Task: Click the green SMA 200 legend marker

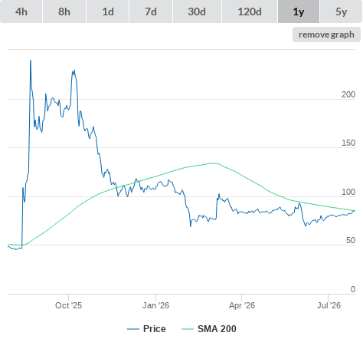Action: [188, 329]
